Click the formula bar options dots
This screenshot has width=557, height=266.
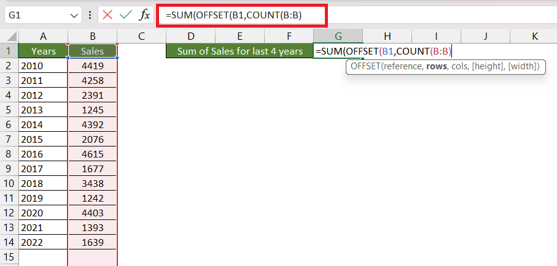click(x=90, y=15)
